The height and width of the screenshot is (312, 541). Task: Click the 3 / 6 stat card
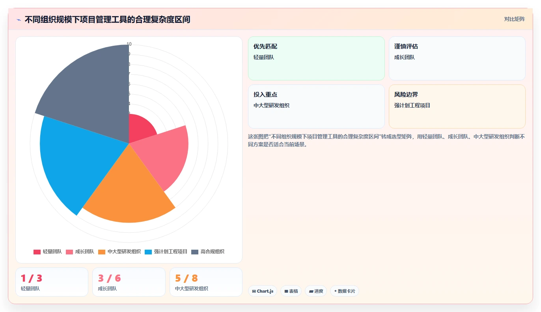tap(129, 282)
